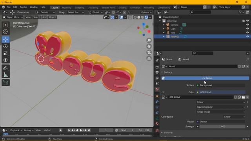Open the Keying popover

[x=28, y=130]
